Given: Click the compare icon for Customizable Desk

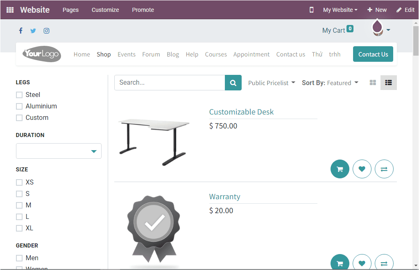Looking at the screenshot, I should (x=384, y=169).
